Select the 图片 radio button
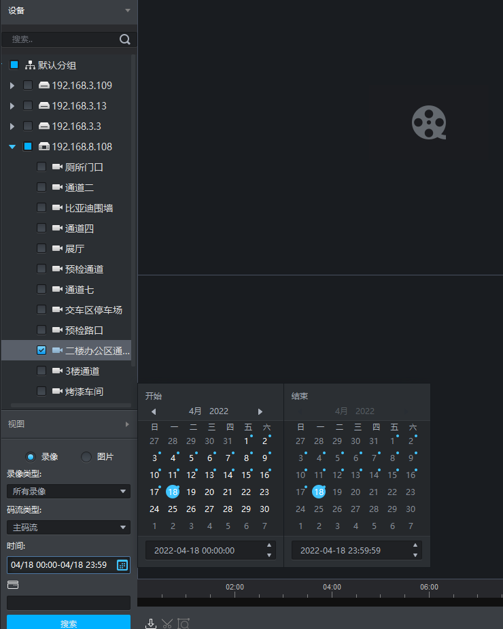Image resolution: width=503 pixels, height=629 pixels. coord(86,457)
